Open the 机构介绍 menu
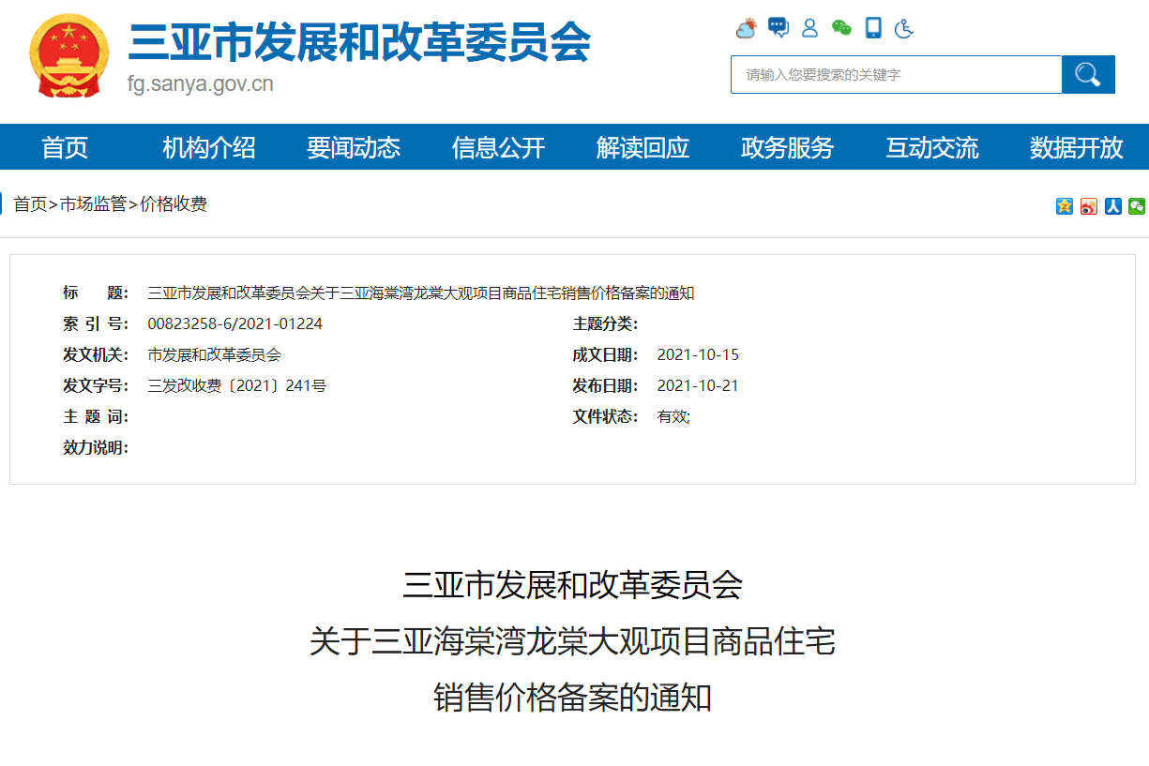This screenshot has height=766, width=1149. pos(209,147)
